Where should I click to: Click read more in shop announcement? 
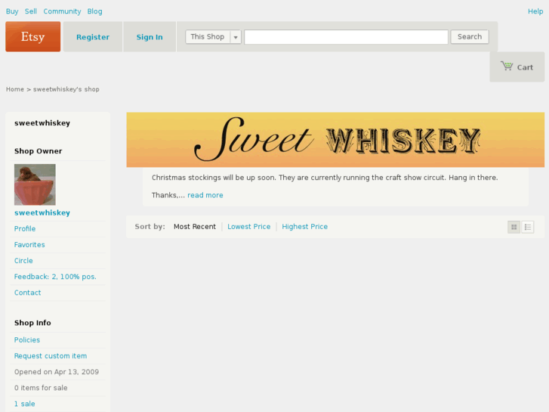205,195
